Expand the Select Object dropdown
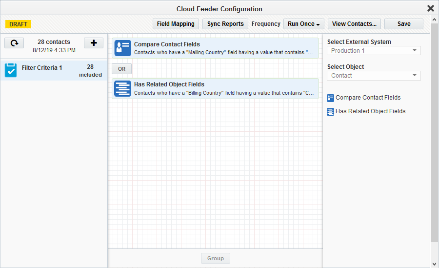 click(374, 76)
